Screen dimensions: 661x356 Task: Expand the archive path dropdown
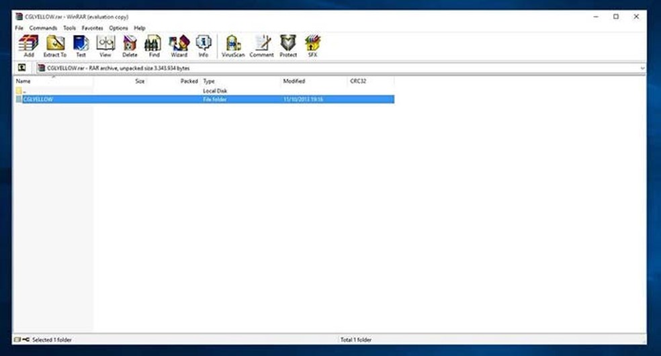point(642,69)
